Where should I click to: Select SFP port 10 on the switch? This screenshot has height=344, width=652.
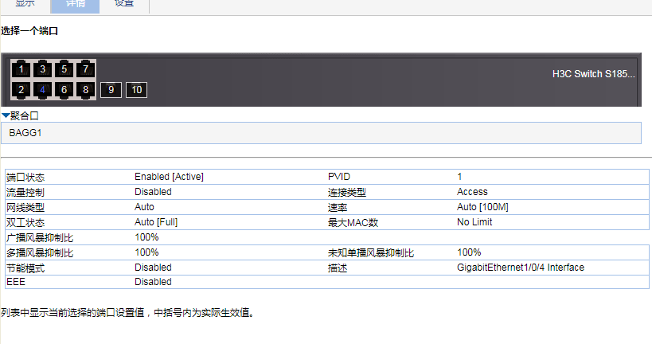click(x=136, y=89)
